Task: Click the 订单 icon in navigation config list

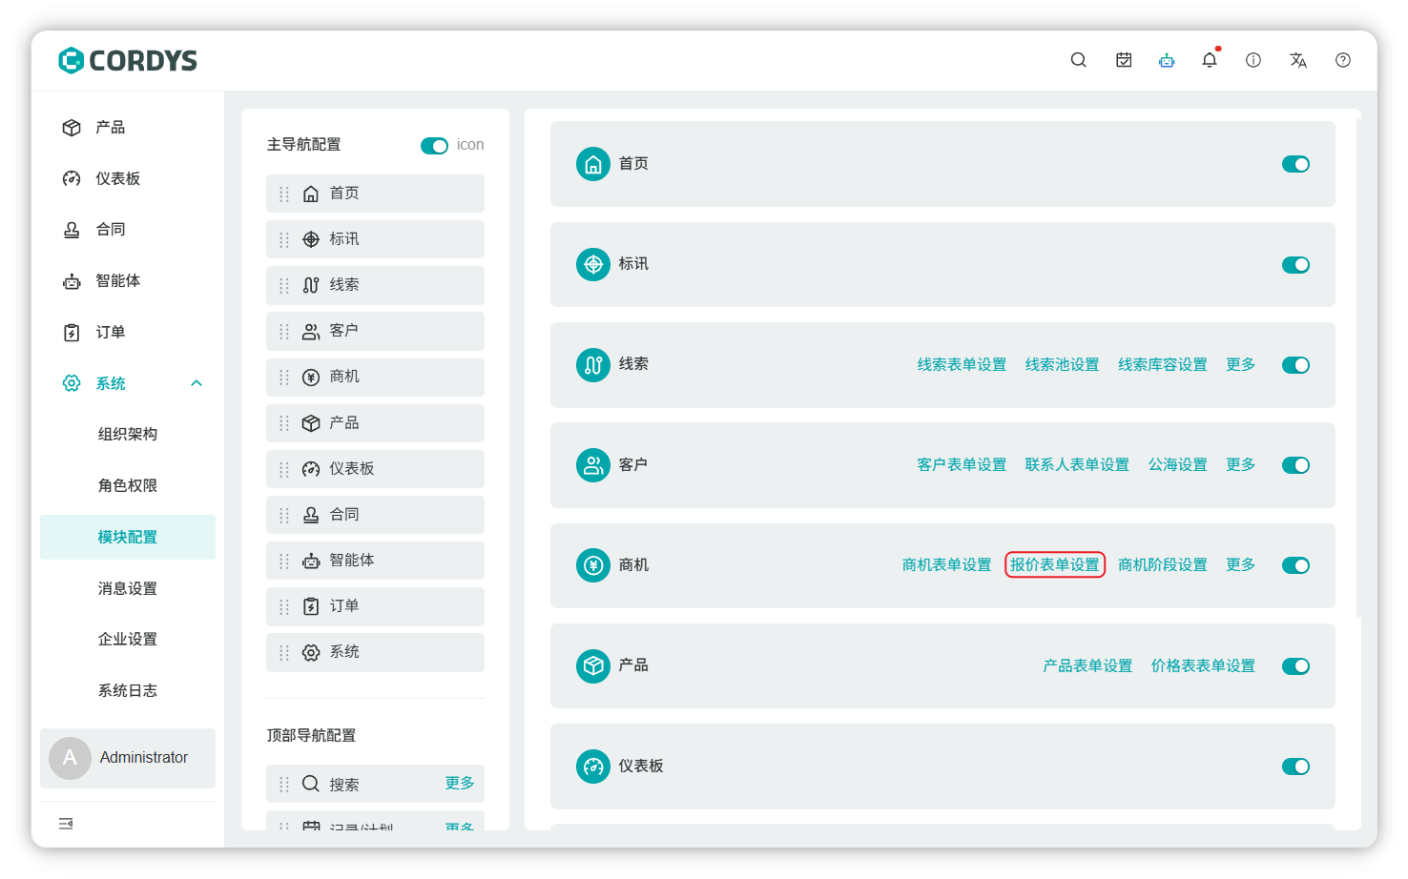Action: [311, 606]
